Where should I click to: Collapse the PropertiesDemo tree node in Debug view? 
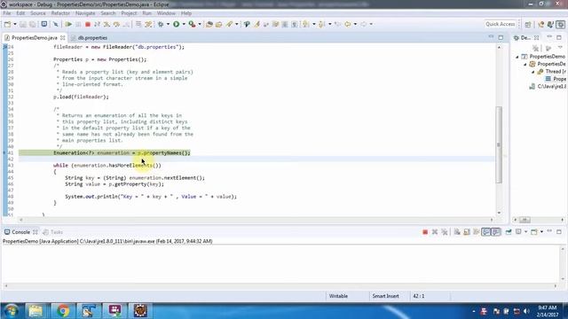(517, 57)
